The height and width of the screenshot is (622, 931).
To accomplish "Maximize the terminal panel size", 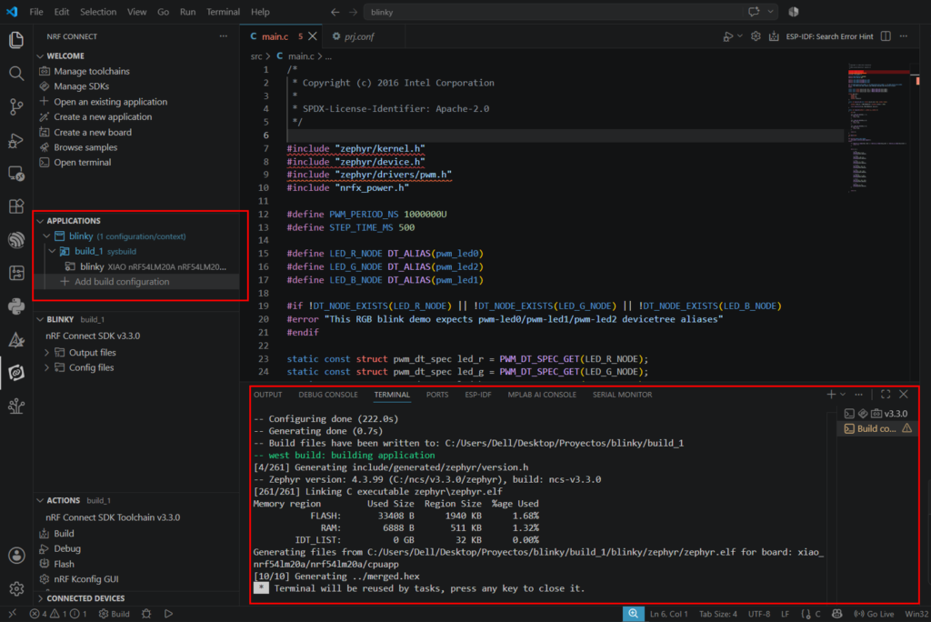I will pos(886,395).
